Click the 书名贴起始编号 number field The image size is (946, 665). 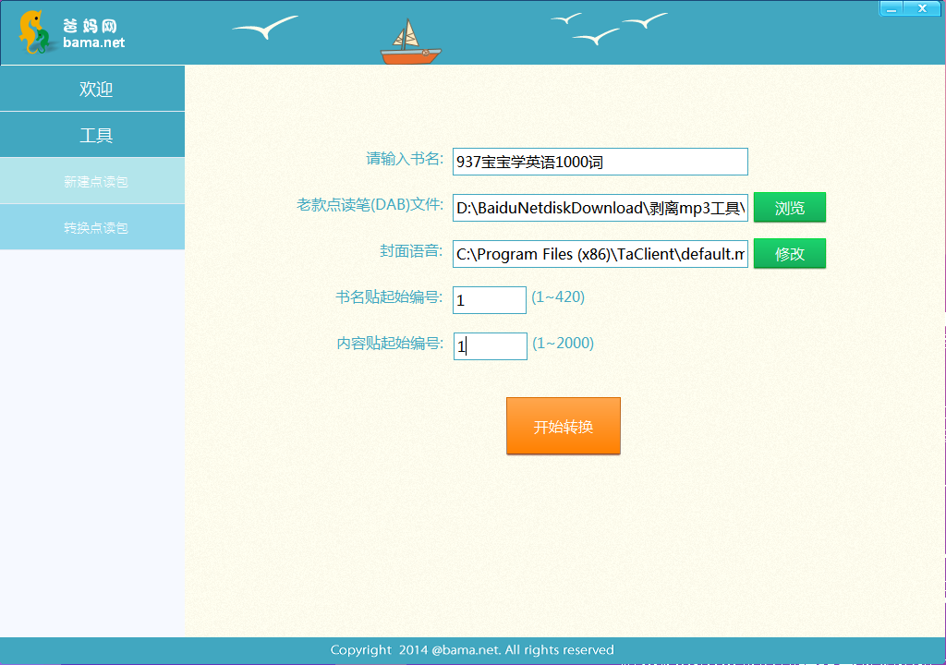pyautogui.click(x=489, y=299)
